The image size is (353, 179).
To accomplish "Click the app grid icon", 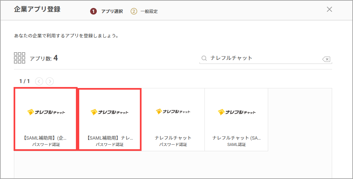I will (20, 58).
